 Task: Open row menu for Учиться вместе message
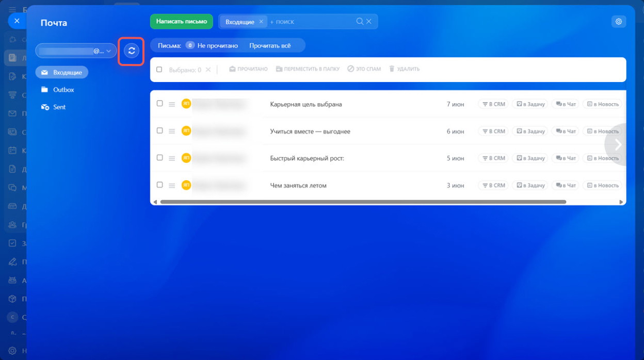(172, 132)
